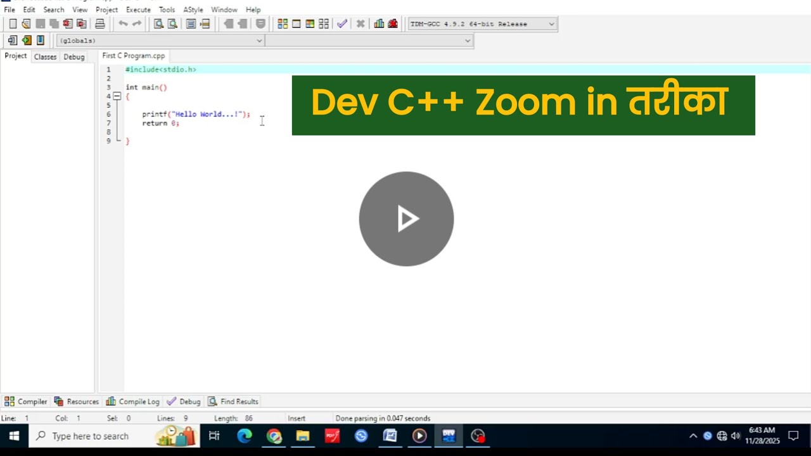The width and height of the screenshot is (811, 456).
Task: Click the Print toolbar icon
Action: (99, 24)
